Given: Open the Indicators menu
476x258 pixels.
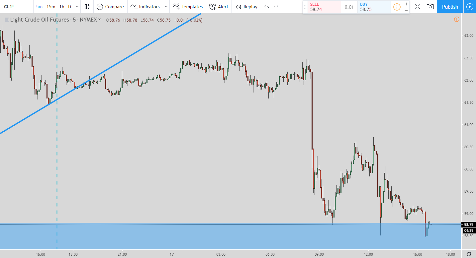Looking at the screenshot, I should [145, 7].
